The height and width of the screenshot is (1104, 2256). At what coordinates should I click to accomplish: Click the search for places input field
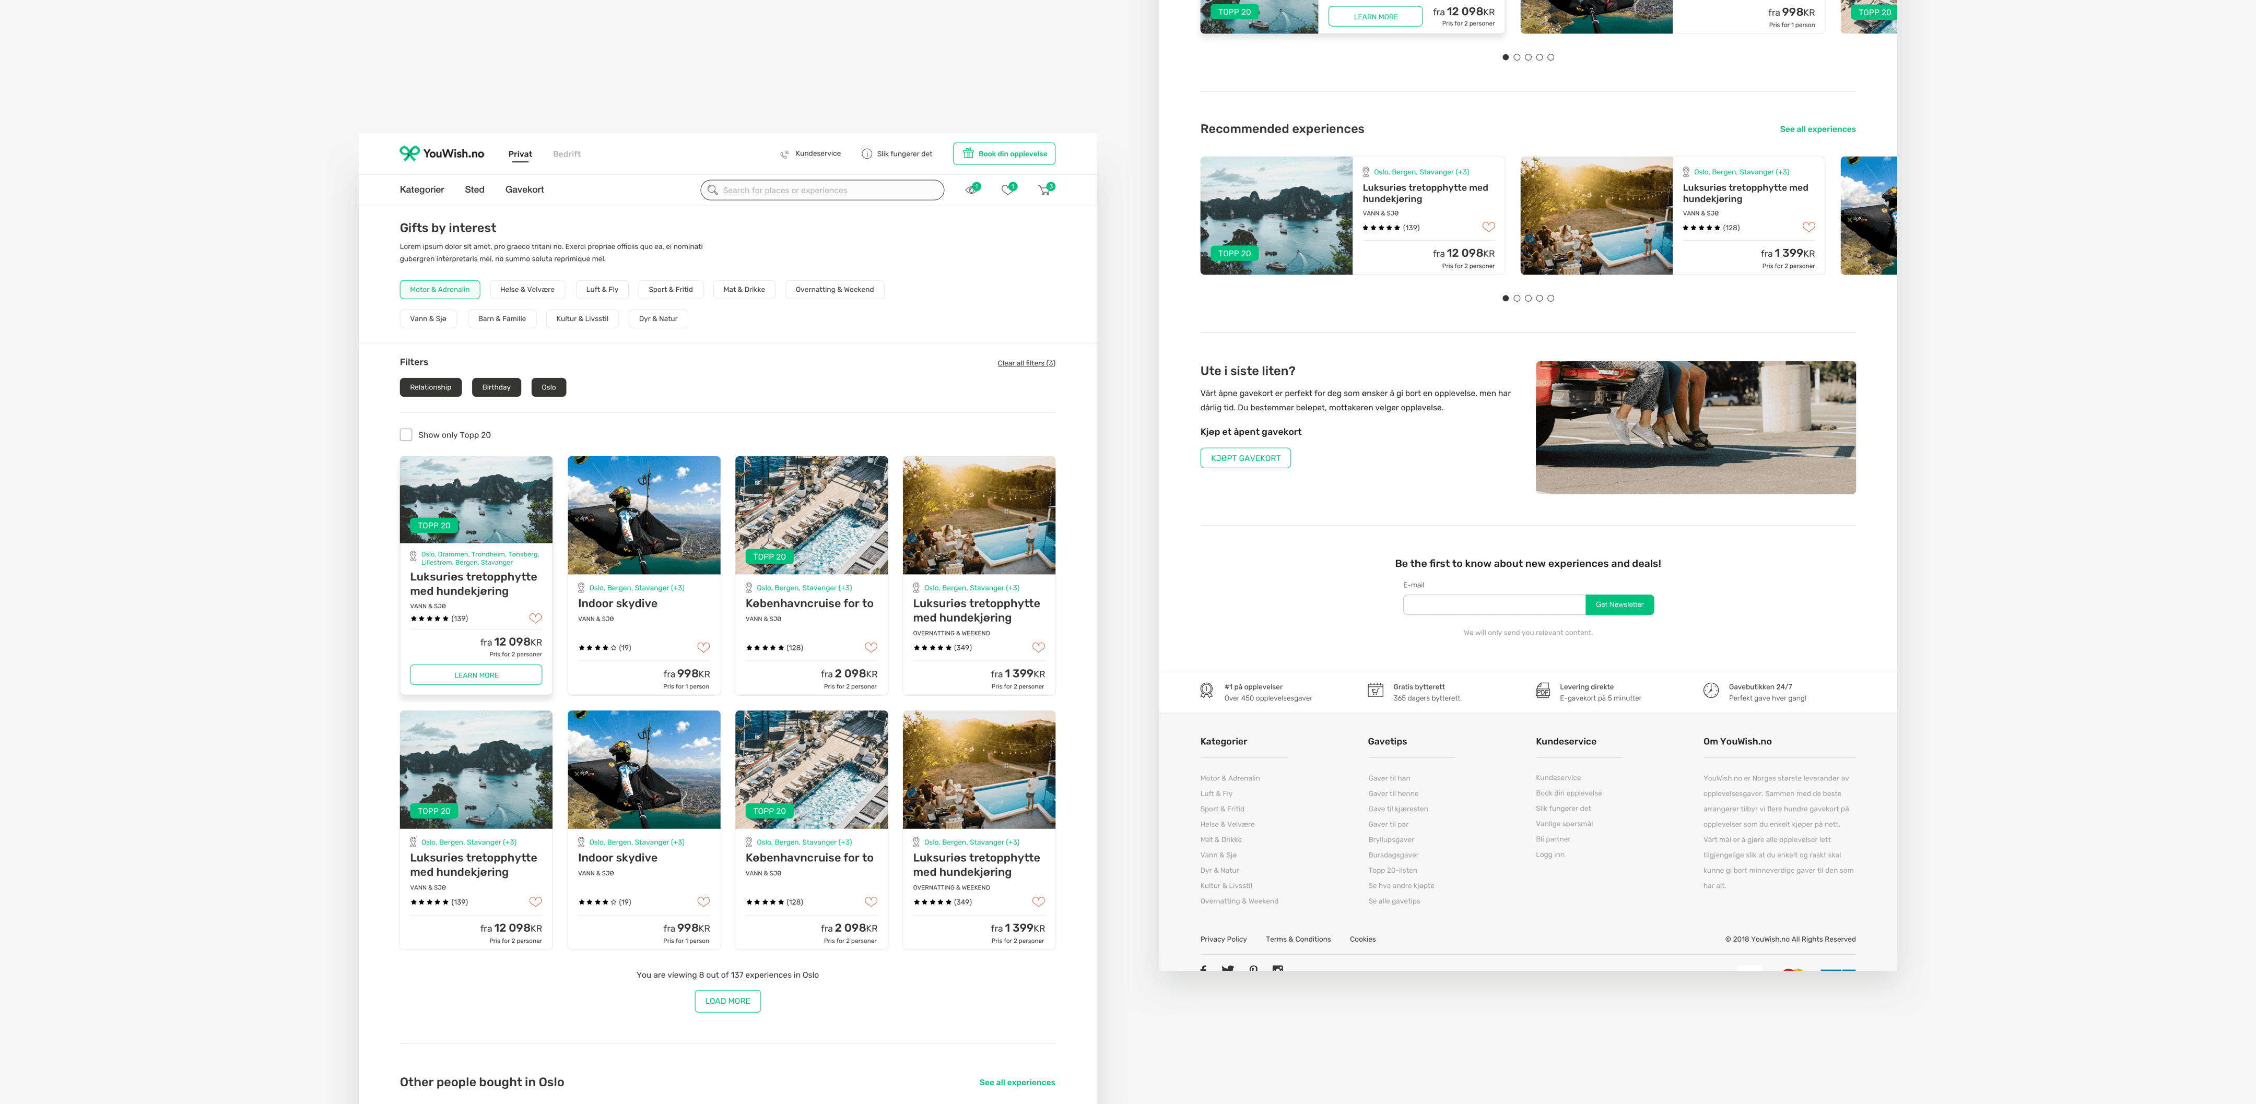click(x=823, y=190)
